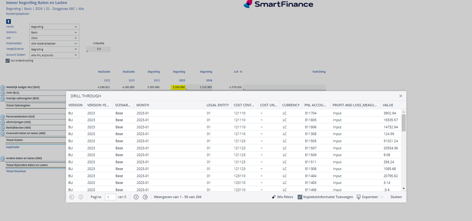Image resolution: width=472 pixels, height=221 pixels.
Task: Toggle the Nul onderdrukking checkbox
Action: point(8,61)
